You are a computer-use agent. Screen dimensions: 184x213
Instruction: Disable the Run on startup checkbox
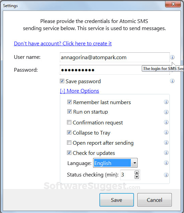[x=69, y=112]
